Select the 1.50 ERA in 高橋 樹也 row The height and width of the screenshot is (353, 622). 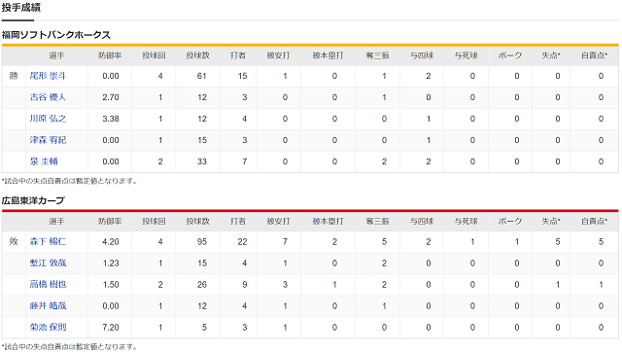coord(111,284)
